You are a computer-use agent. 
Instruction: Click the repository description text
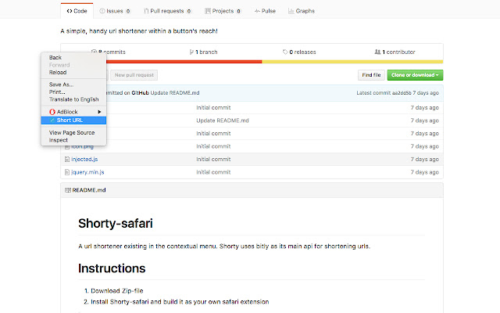pyautogui.click(x=139, y=31)
